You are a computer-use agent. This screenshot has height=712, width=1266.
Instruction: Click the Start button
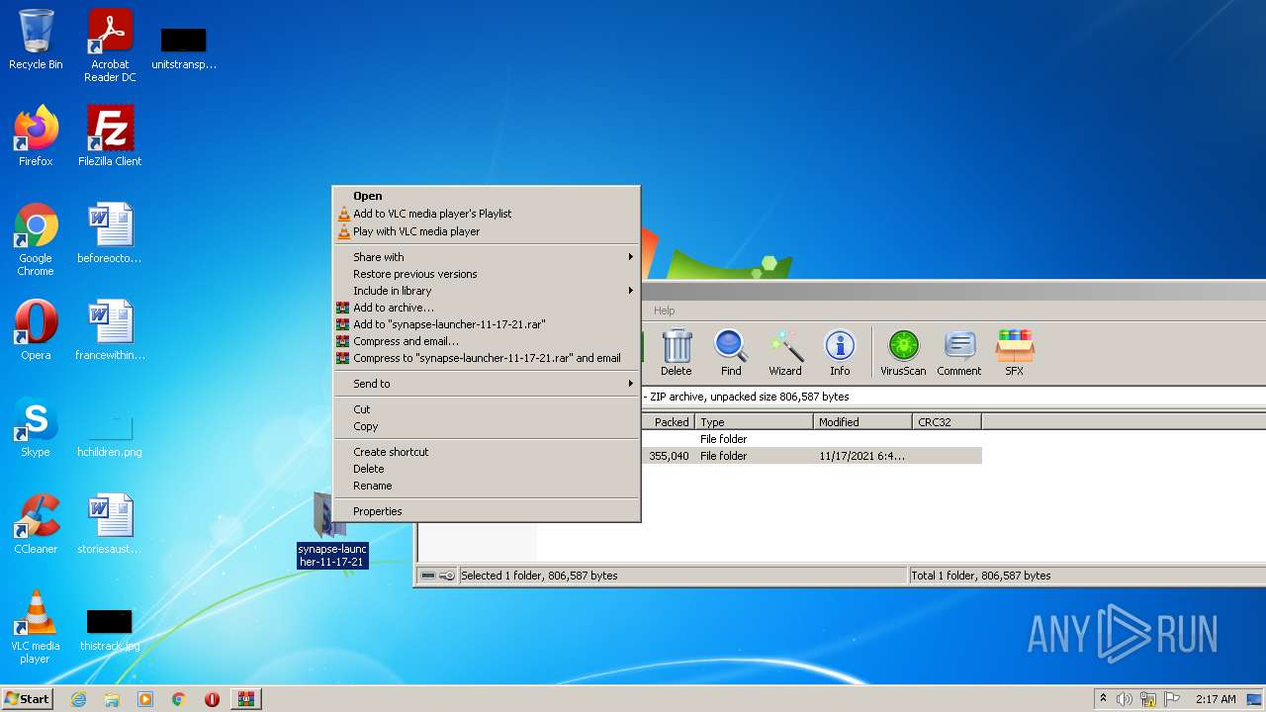pos(28,699)
